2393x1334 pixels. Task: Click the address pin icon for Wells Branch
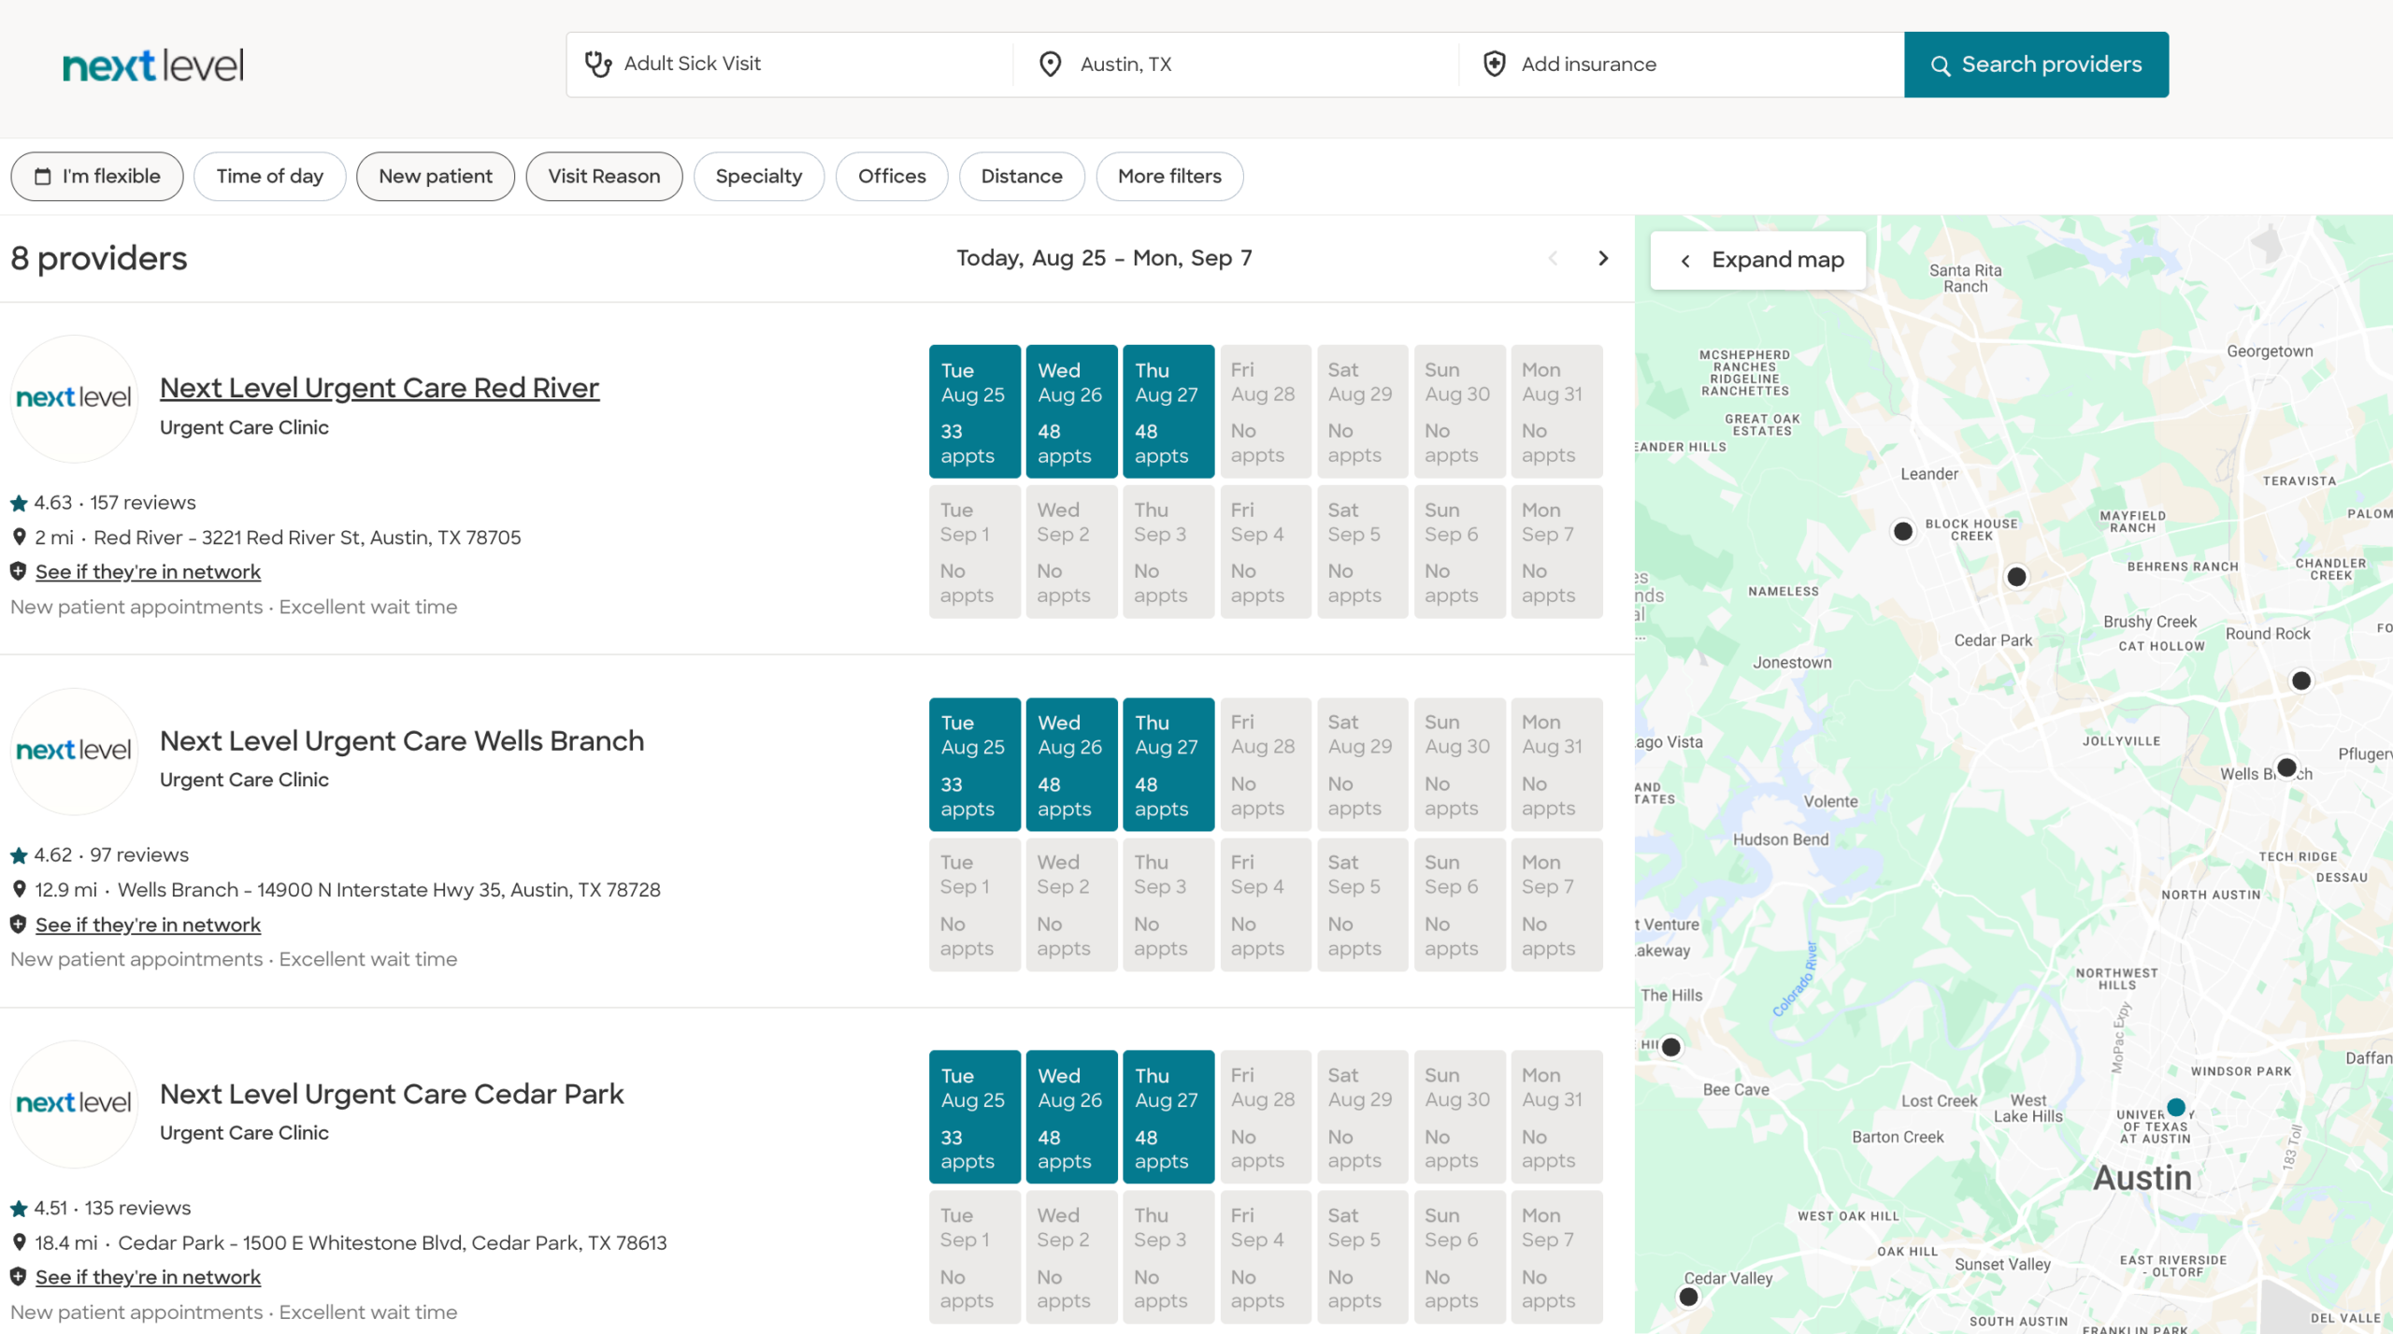tap(19, 890)
